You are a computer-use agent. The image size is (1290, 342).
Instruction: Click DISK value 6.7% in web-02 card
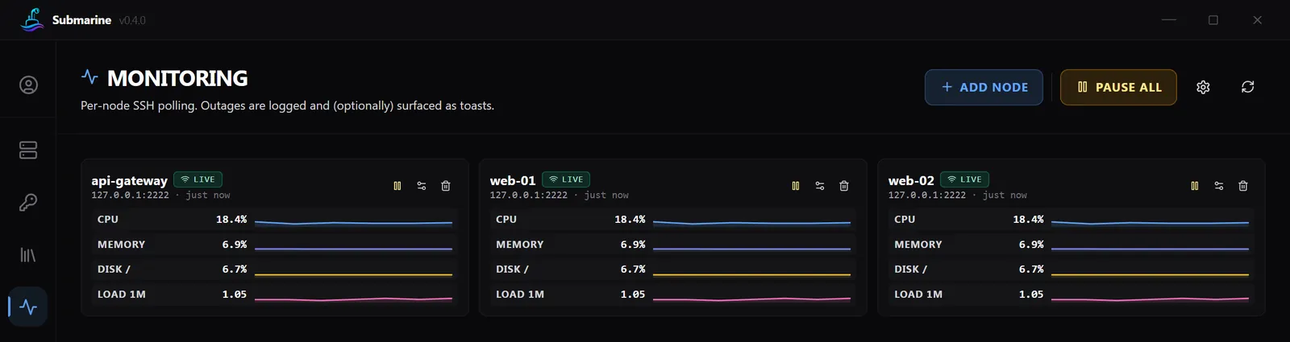coord(1031,269)
